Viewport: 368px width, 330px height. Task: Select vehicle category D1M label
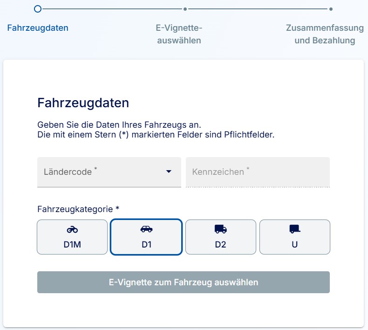[x=72, y=245]
